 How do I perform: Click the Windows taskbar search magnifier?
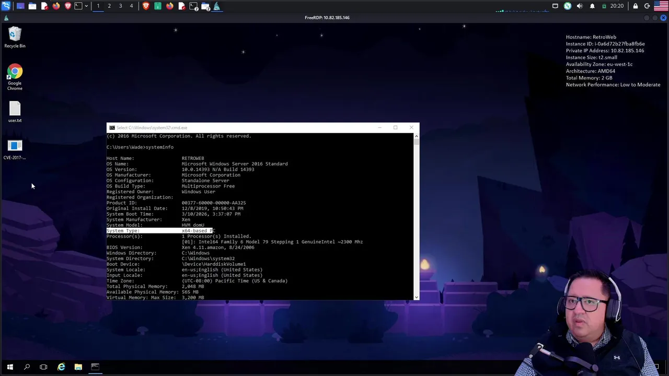pyautogui.click(x=27, y=367)
